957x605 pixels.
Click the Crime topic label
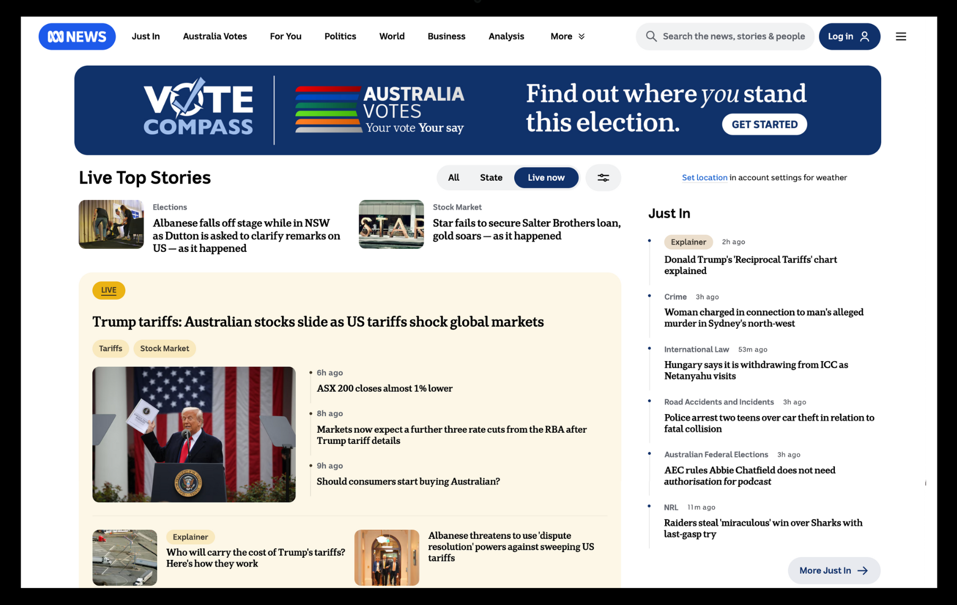click(675, 297)
